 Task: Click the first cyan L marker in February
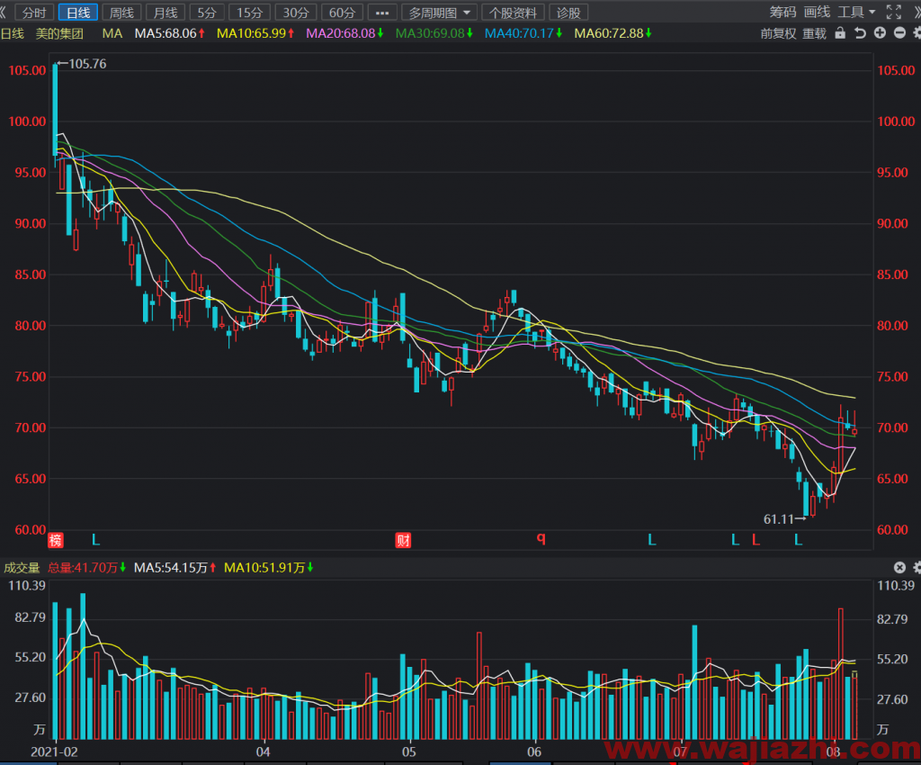(95, 539)
